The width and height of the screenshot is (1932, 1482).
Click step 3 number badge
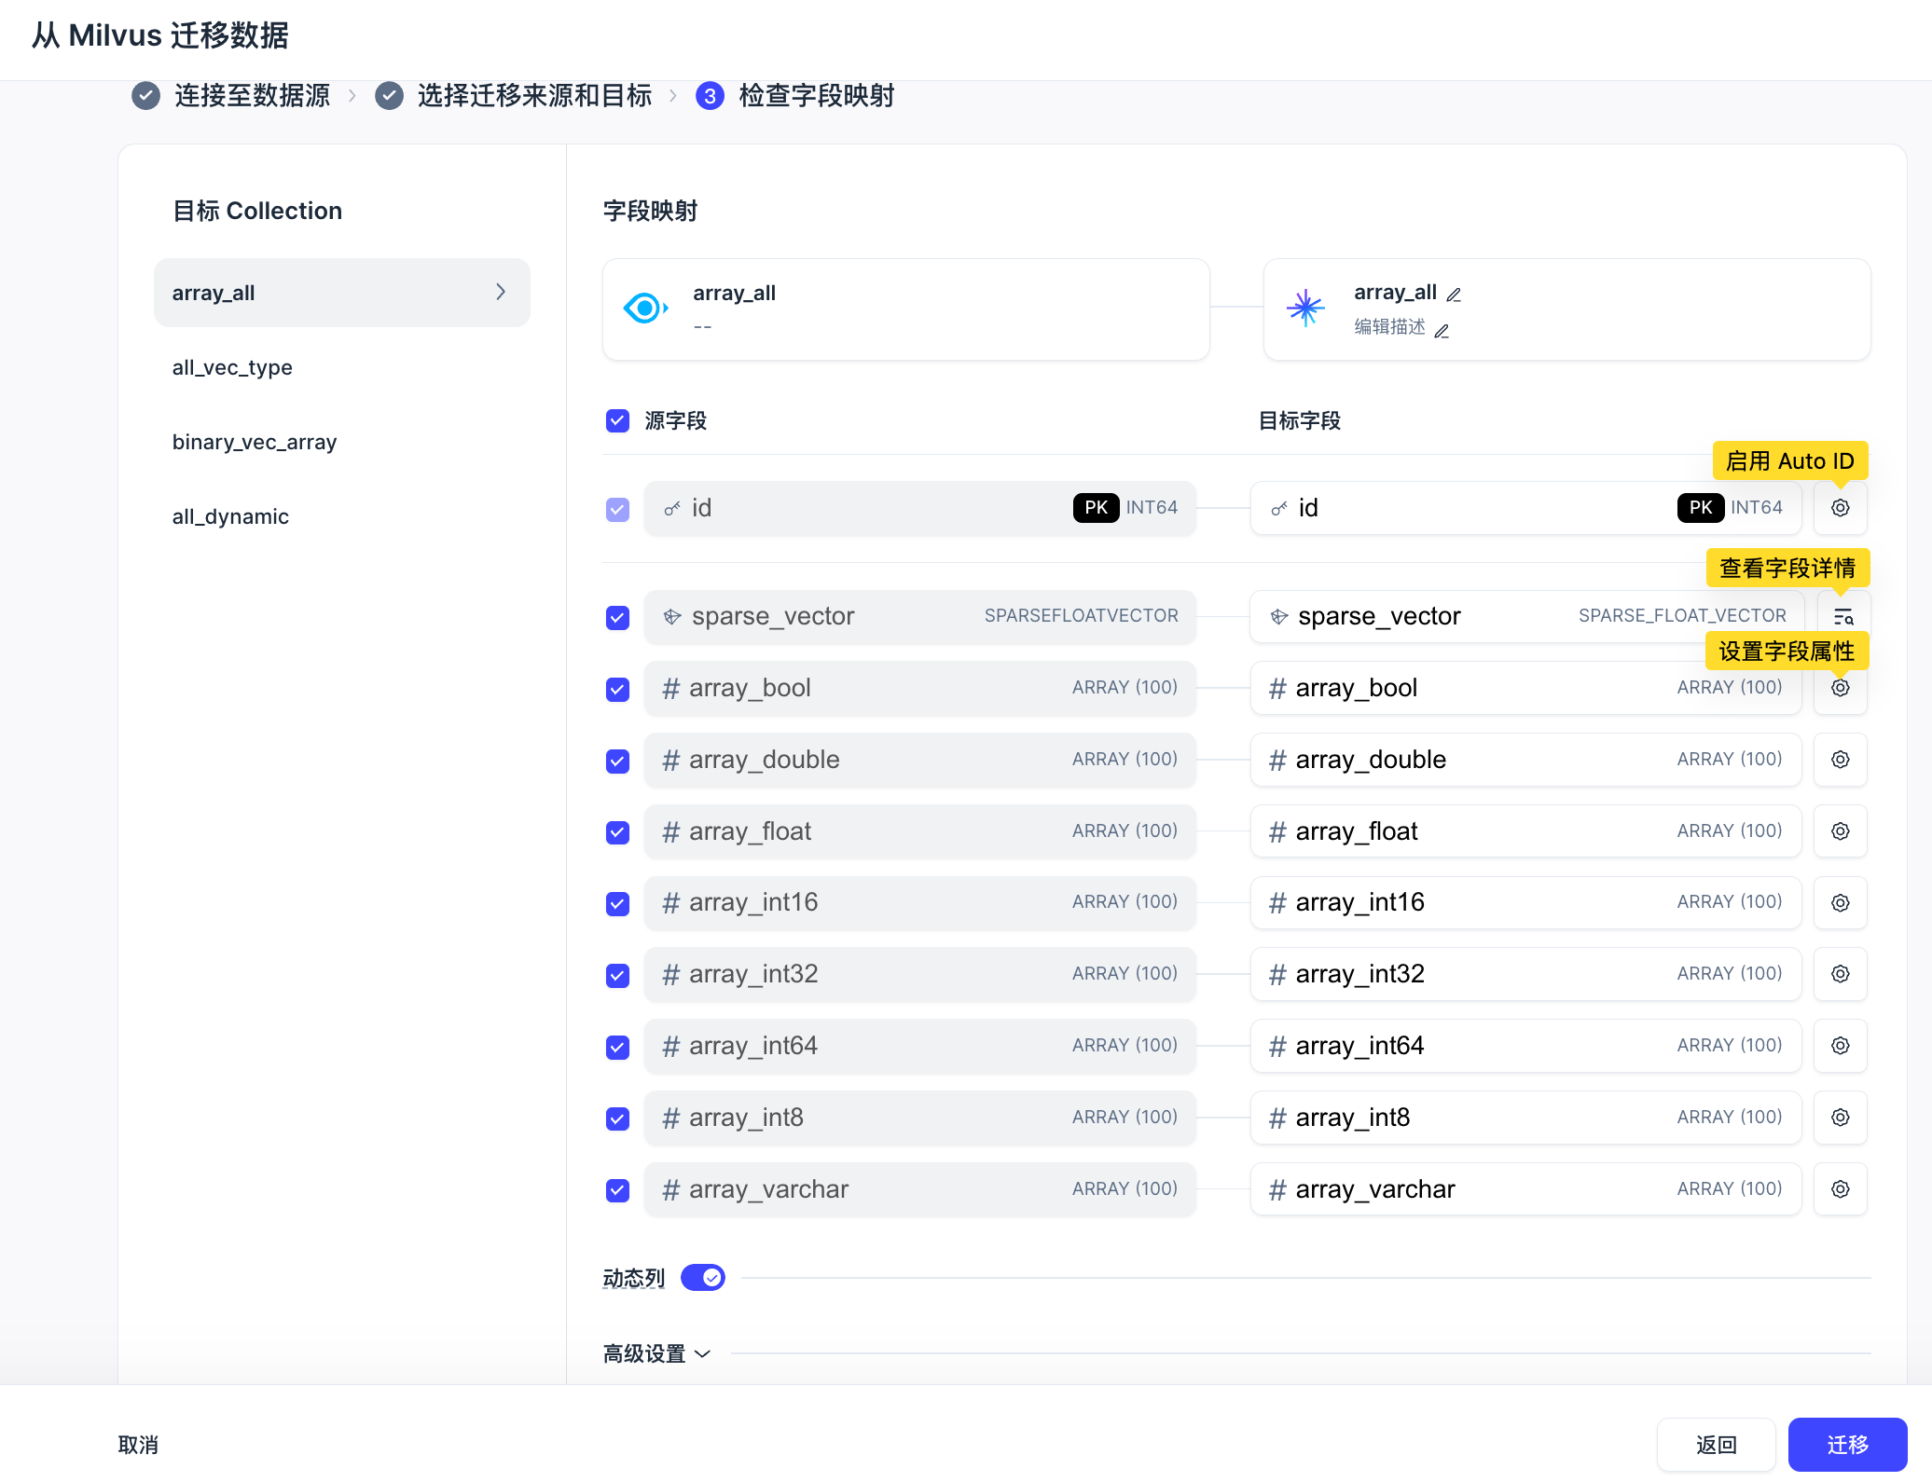(x=710, y=96)
